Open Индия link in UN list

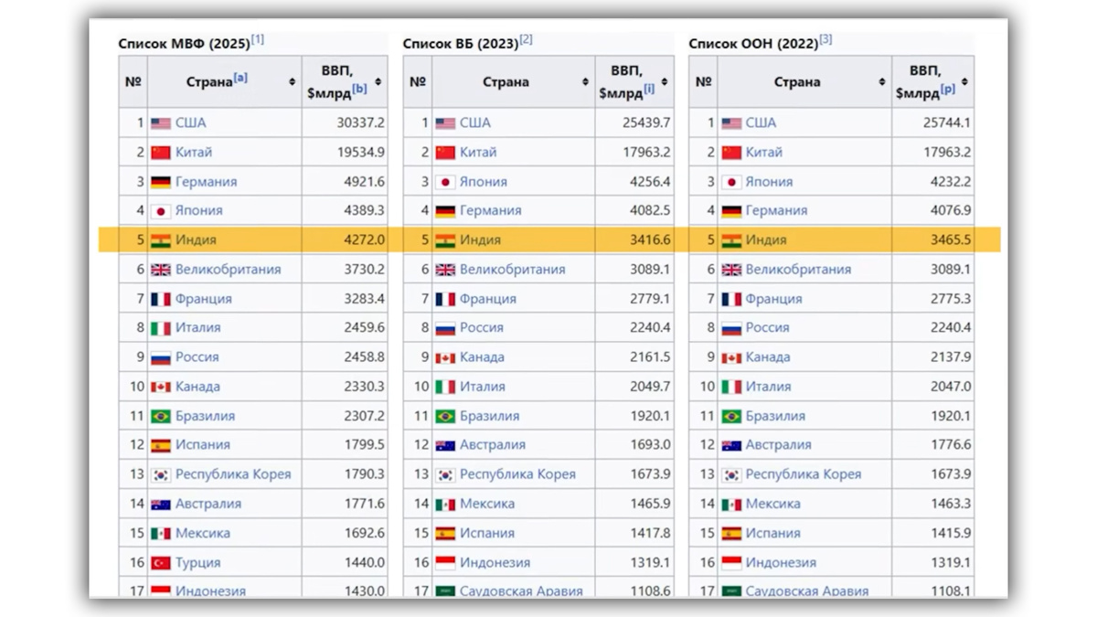[766, 239]
